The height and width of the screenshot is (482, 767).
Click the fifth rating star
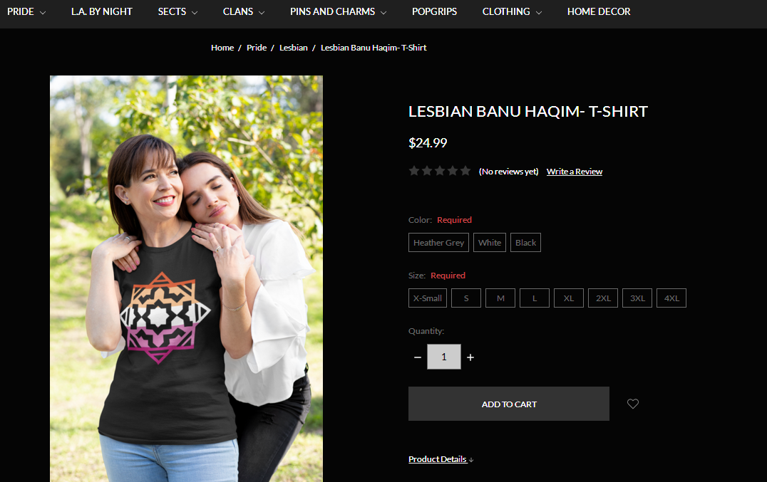pyautogui.click(x=465, y=171)
